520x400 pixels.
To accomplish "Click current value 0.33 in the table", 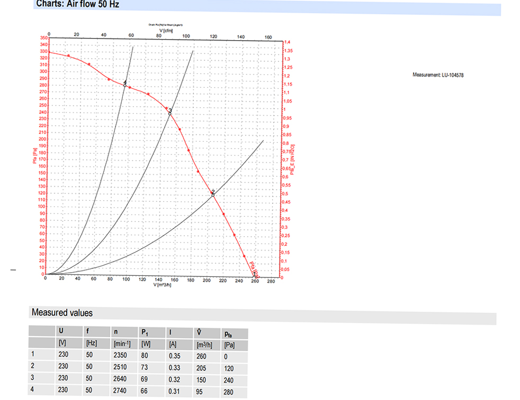I will pos(174,368).
